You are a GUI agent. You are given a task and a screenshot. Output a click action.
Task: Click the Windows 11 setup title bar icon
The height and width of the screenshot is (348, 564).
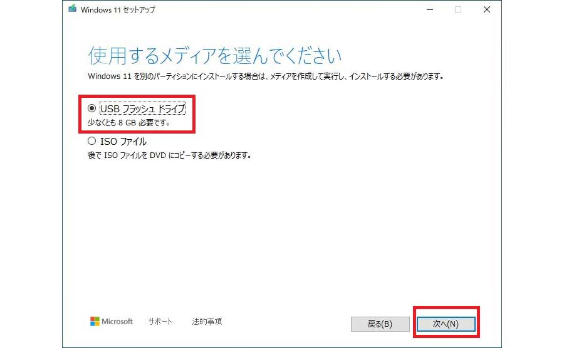(x=73, y=9)
